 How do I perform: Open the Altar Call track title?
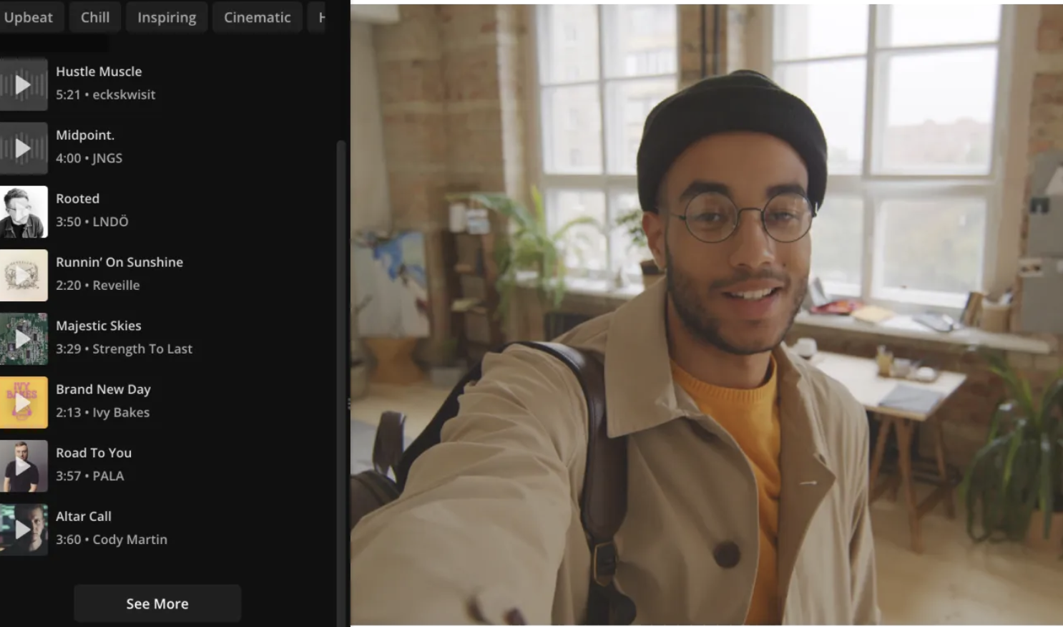(x=84, y=516)
